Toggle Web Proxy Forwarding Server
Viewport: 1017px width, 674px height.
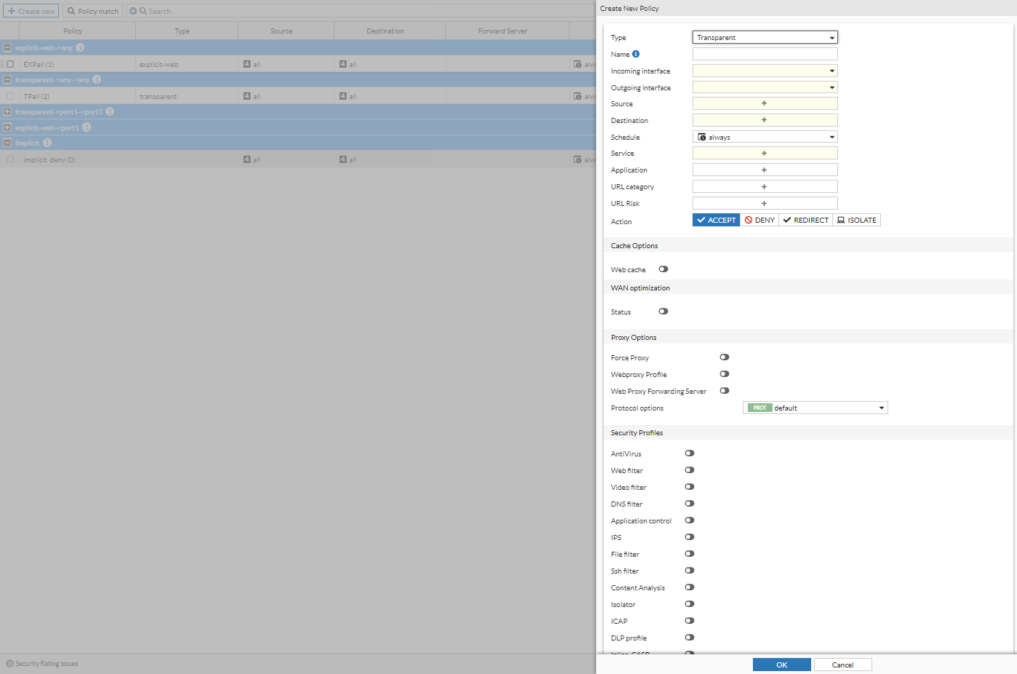coord(725,391)
